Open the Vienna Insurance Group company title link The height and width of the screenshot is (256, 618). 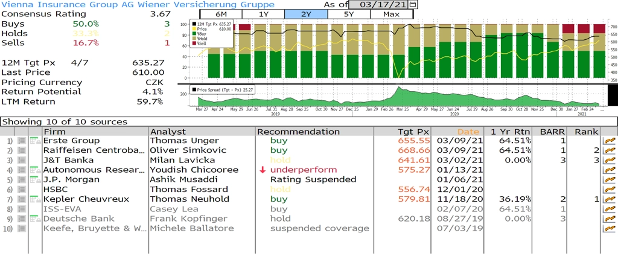click(x=138, y=4)
